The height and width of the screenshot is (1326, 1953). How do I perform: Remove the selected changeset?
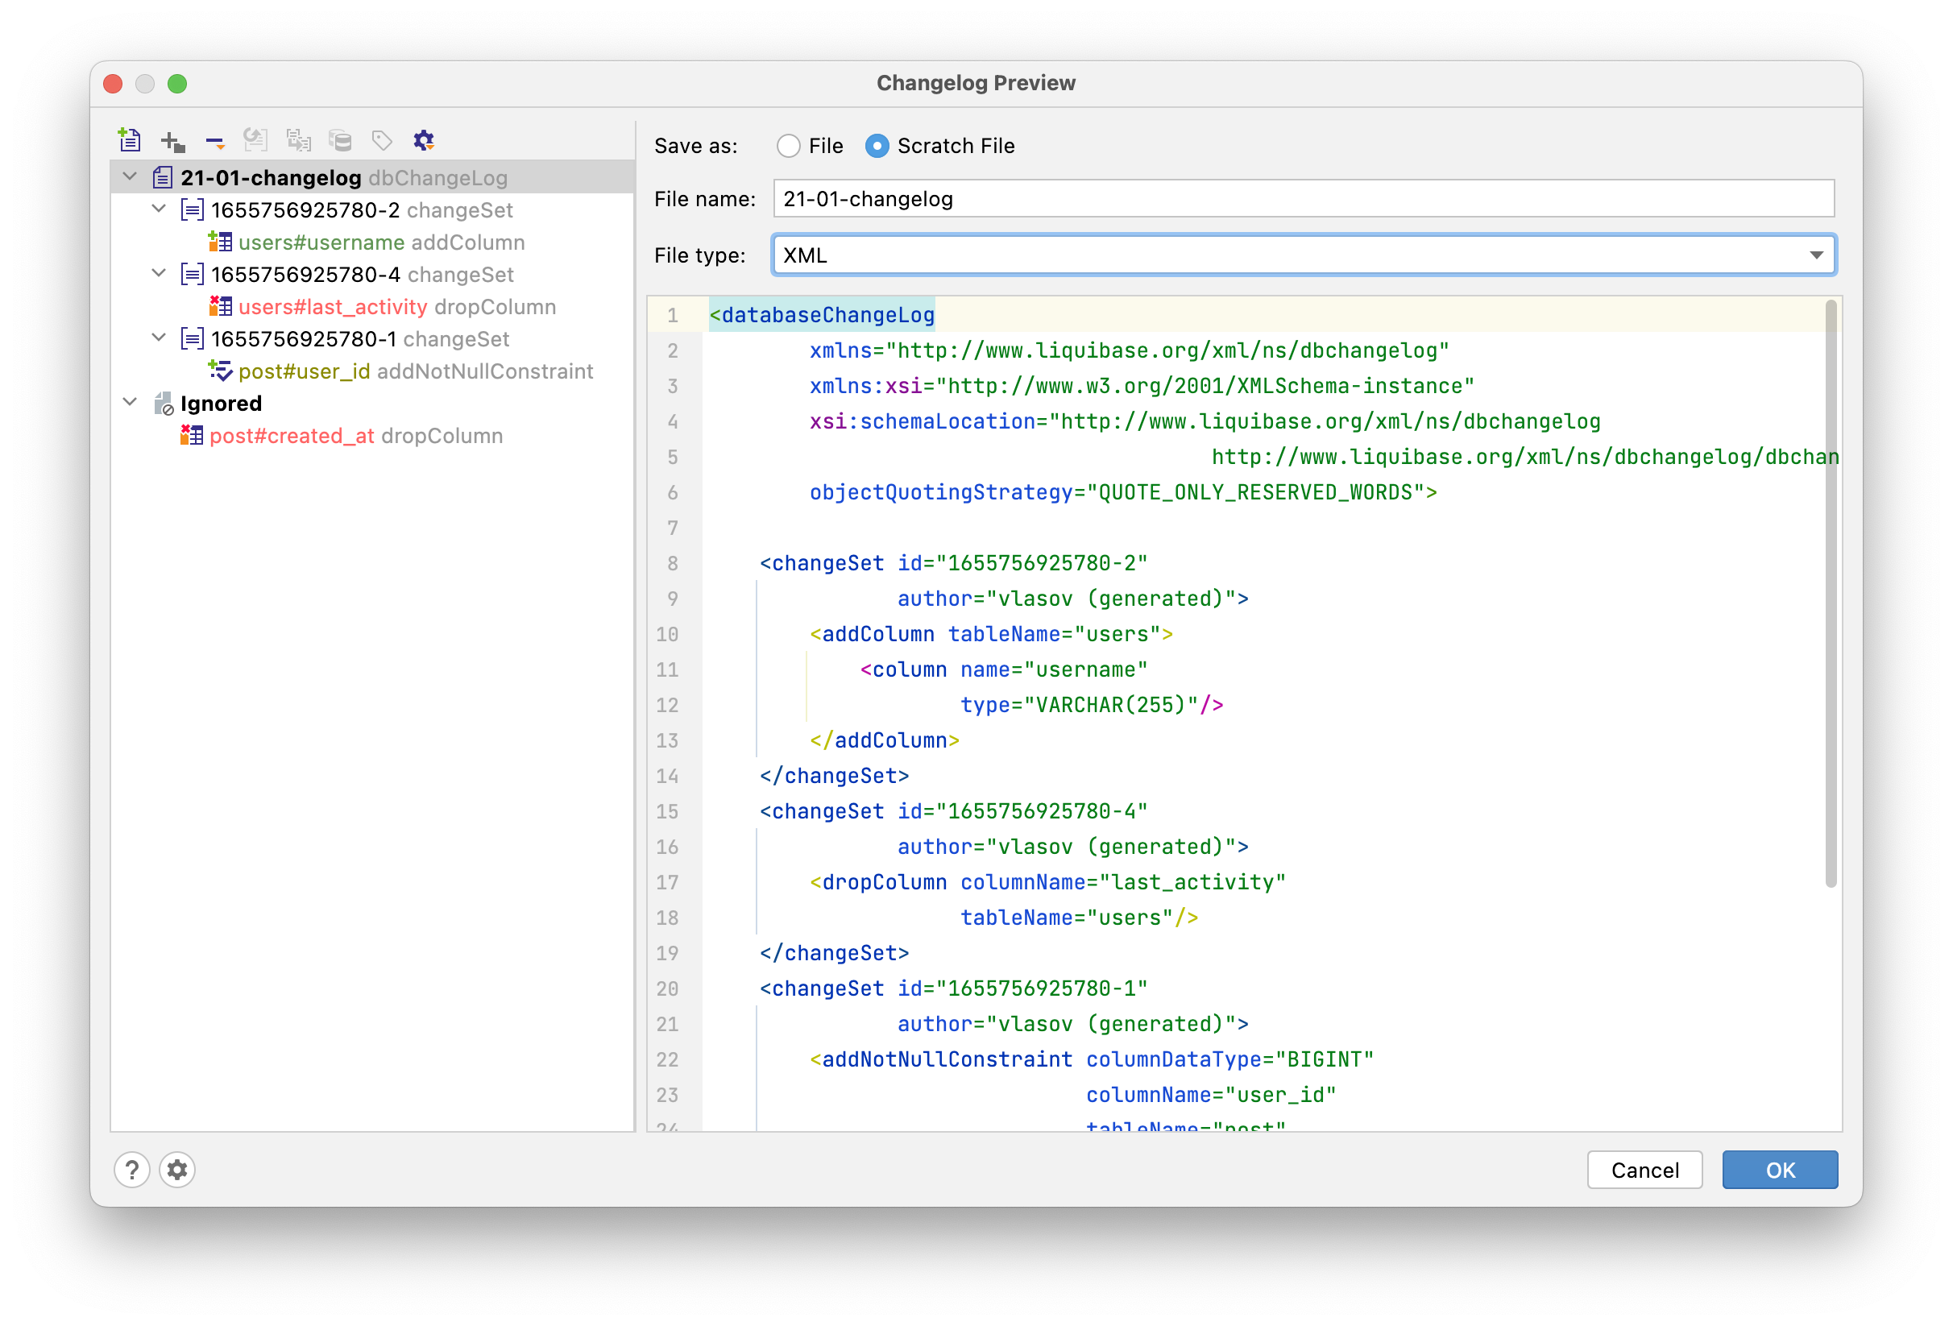[x=212, y=141]
